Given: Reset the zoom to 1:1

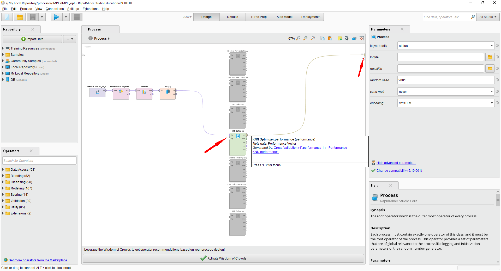Looking at the screenshot, I should coord(298,38).
